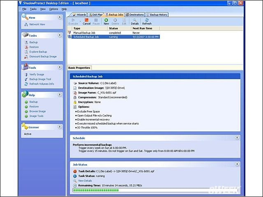Switch to the Backup History tab

pos(157,15)
